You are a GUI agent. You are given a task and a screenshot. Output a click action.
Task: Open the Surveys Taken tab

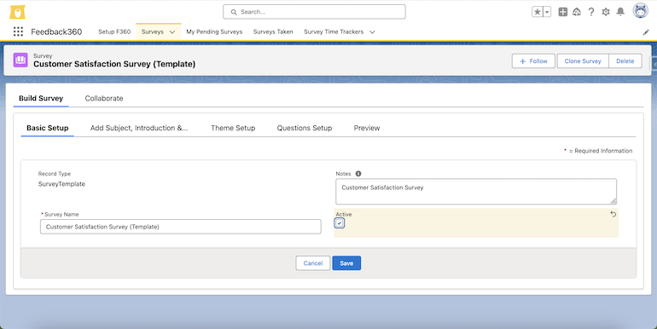[x=273, y=32]
